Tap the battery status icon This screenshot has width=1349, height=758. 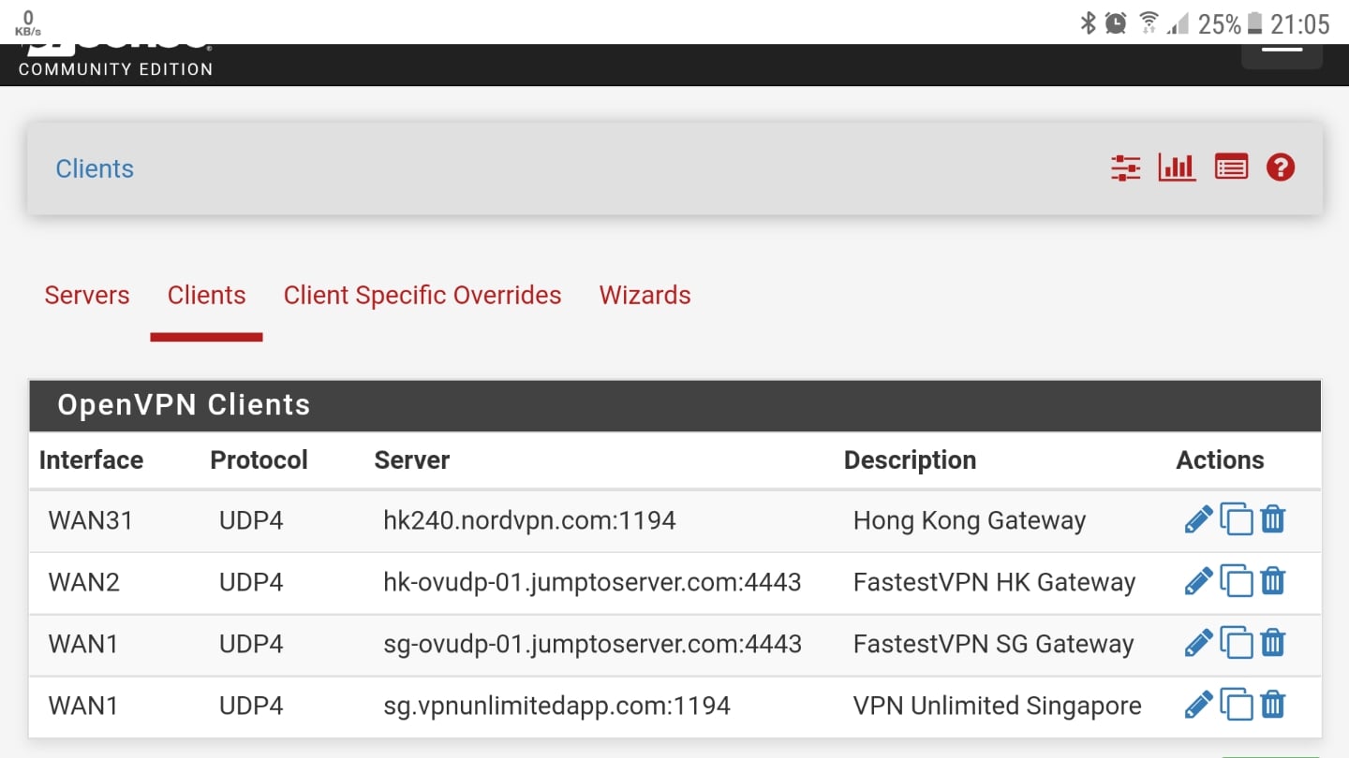pos(1255,23)
